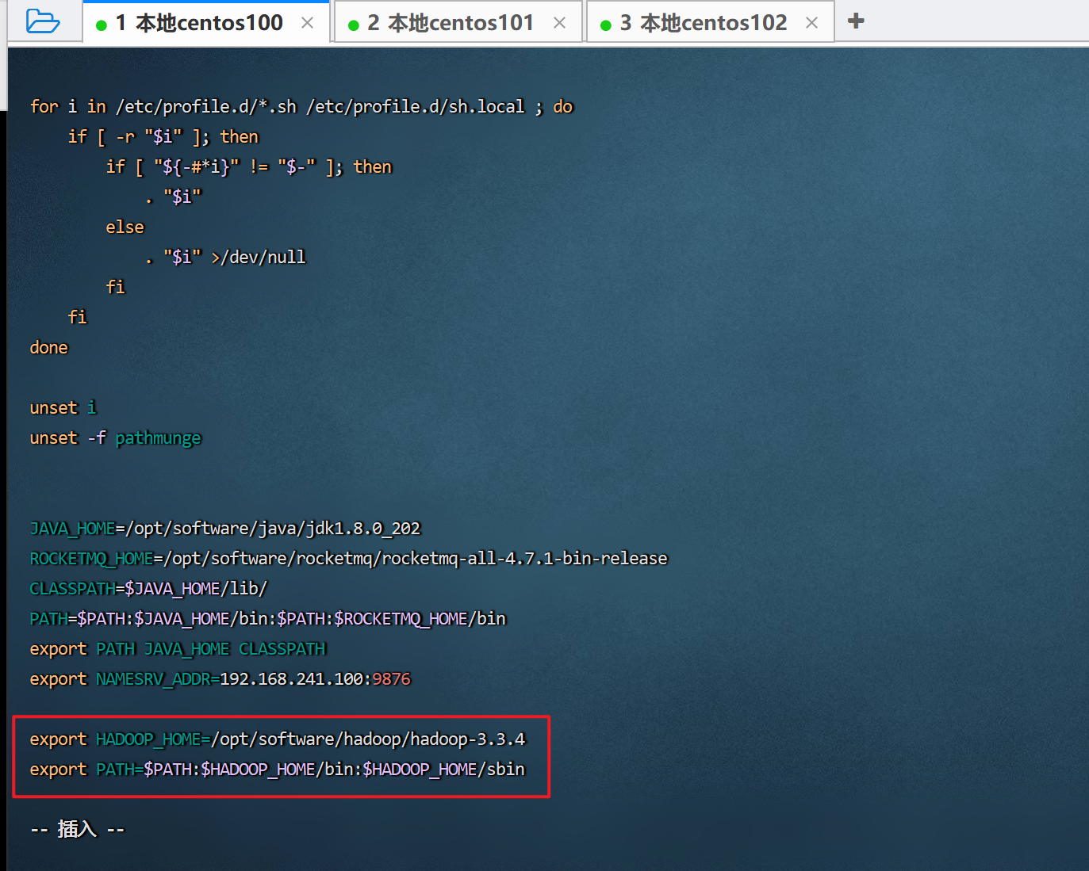
Task: Click the line '. "$i" >/dev/null'
Action: 226,258
